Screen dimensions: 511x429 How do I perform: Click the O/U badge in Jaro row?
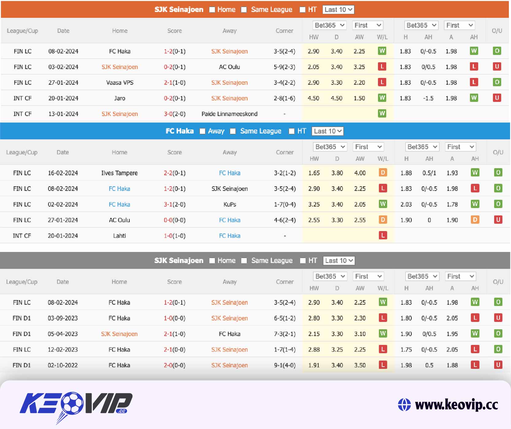(x=497, y=98)
